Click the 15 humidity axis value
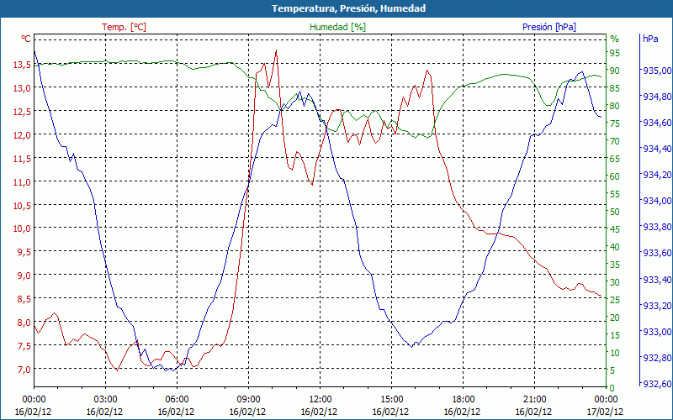 click(x=615, y=335)
